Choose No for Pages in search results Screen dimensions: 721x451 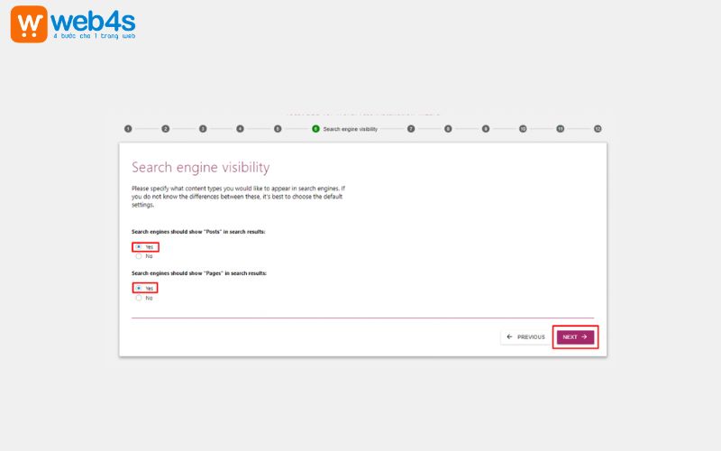click(139, 298)
